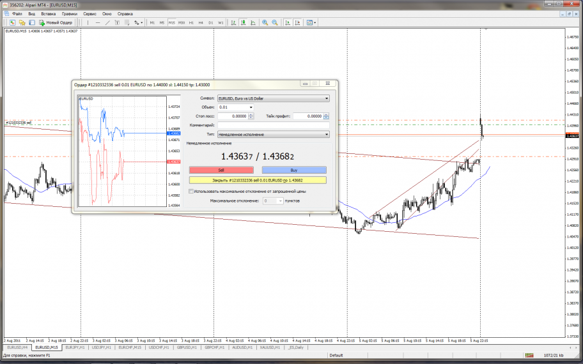Image resolution: width=583 pixels, height=364 pixels.
Task: Click the Тейк профит value field
Action: (x=308, y=116)
